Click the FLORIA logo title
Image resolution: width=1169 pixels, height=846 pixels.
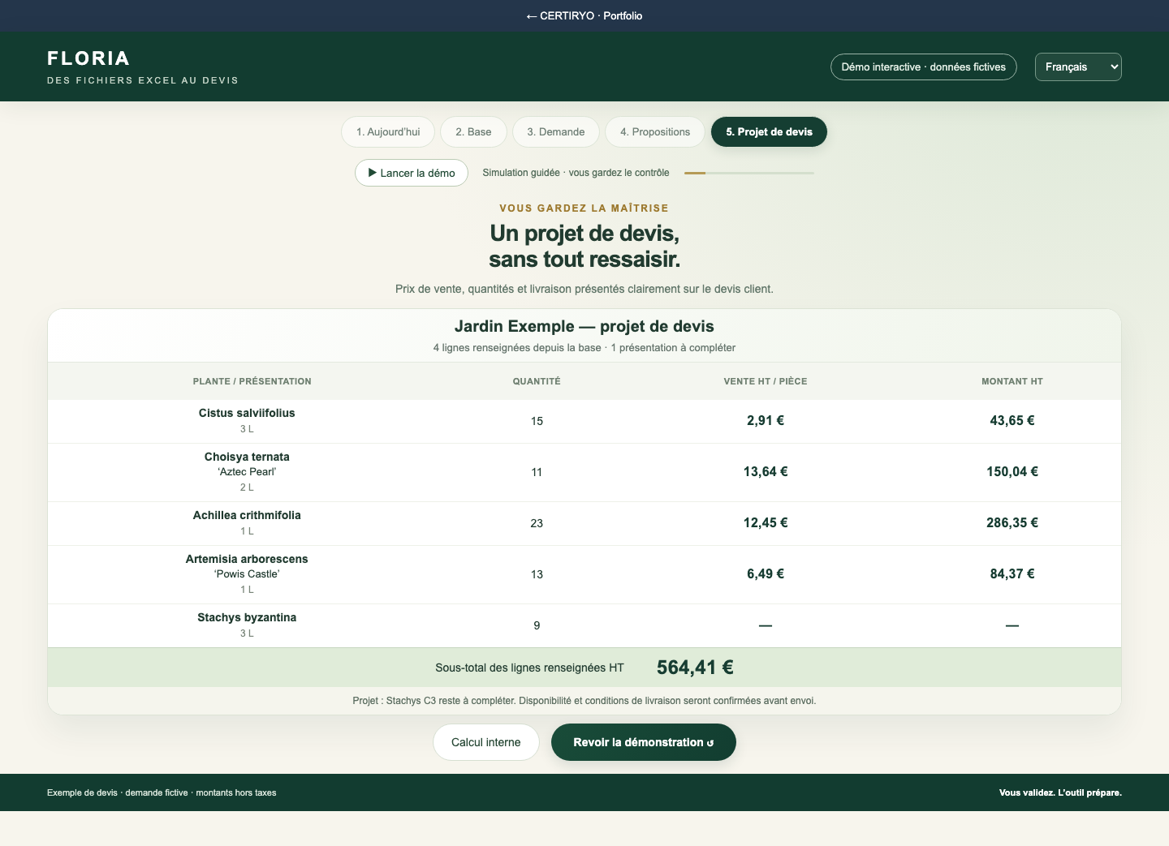[88, 58]
